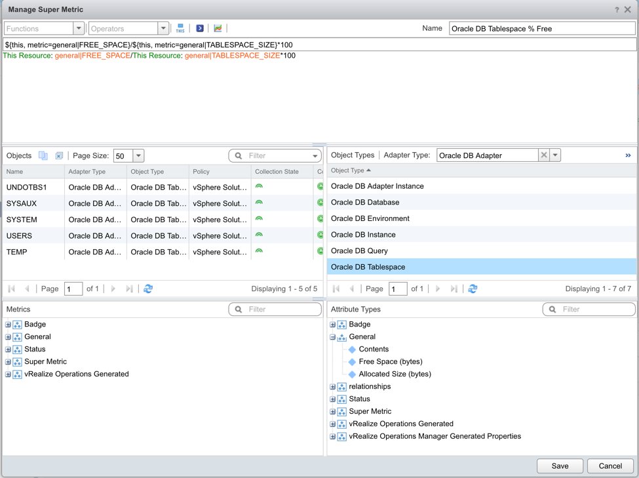Open the Functions dropdown
This screenshot has width=639, height=478.
tap(79, 28)
